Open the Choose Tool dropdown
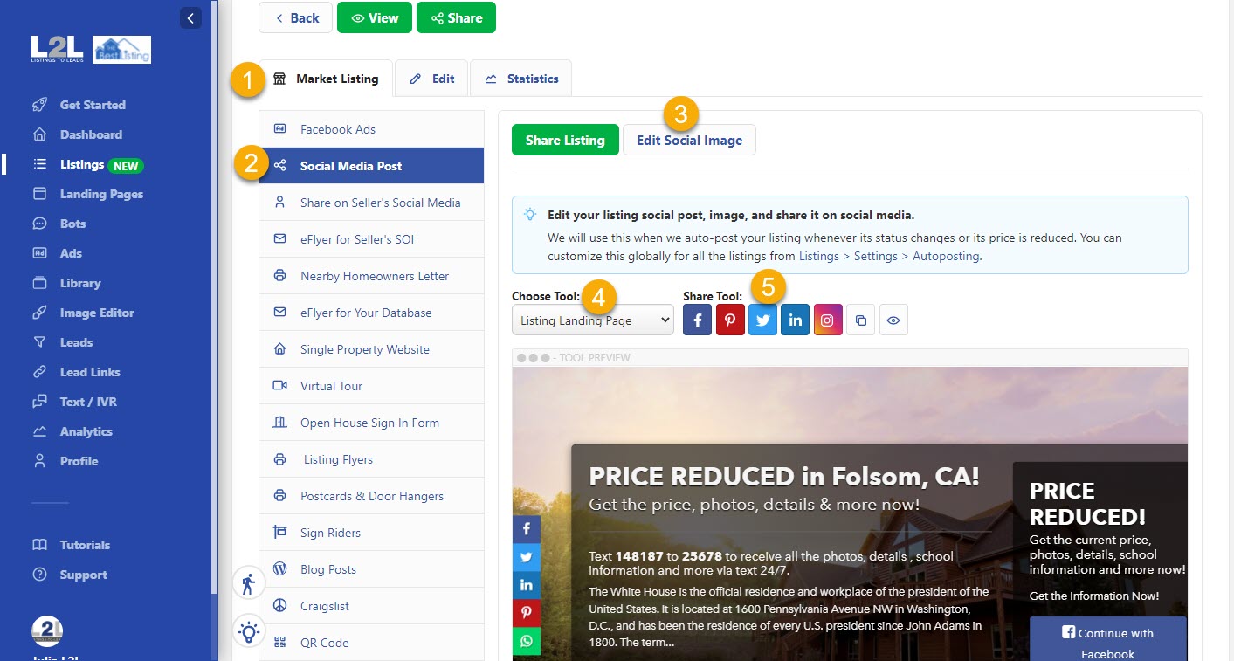This screenshot has width=1234, height=661. click(x=592, y=320)
